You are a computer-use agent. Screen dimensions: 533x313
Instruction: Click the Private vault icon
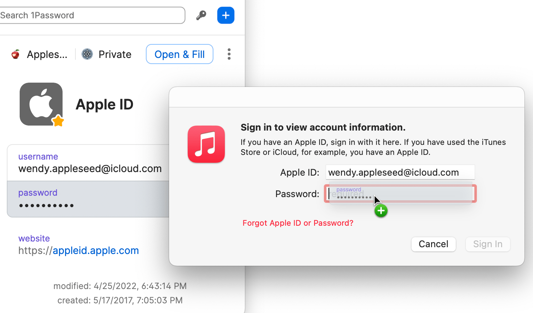click(x=87, y=54)
